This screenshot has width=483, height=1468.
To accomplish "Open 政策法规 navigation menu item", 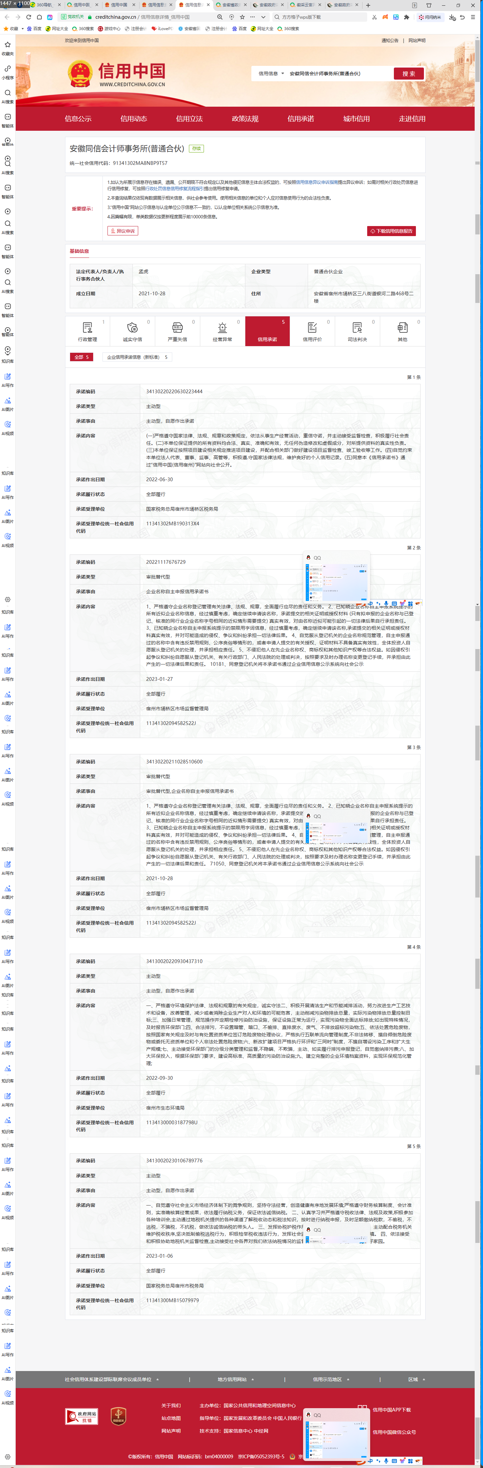I will [245, 118].
